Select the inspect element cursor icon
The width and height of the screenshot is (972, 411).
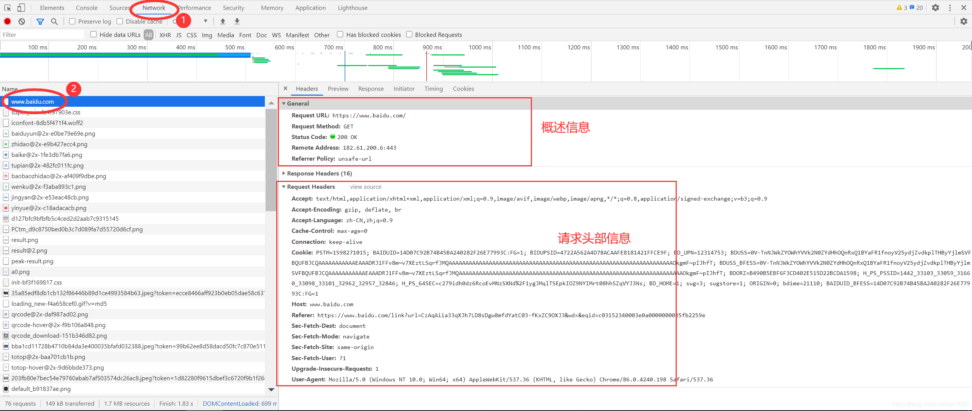point(8,8)
